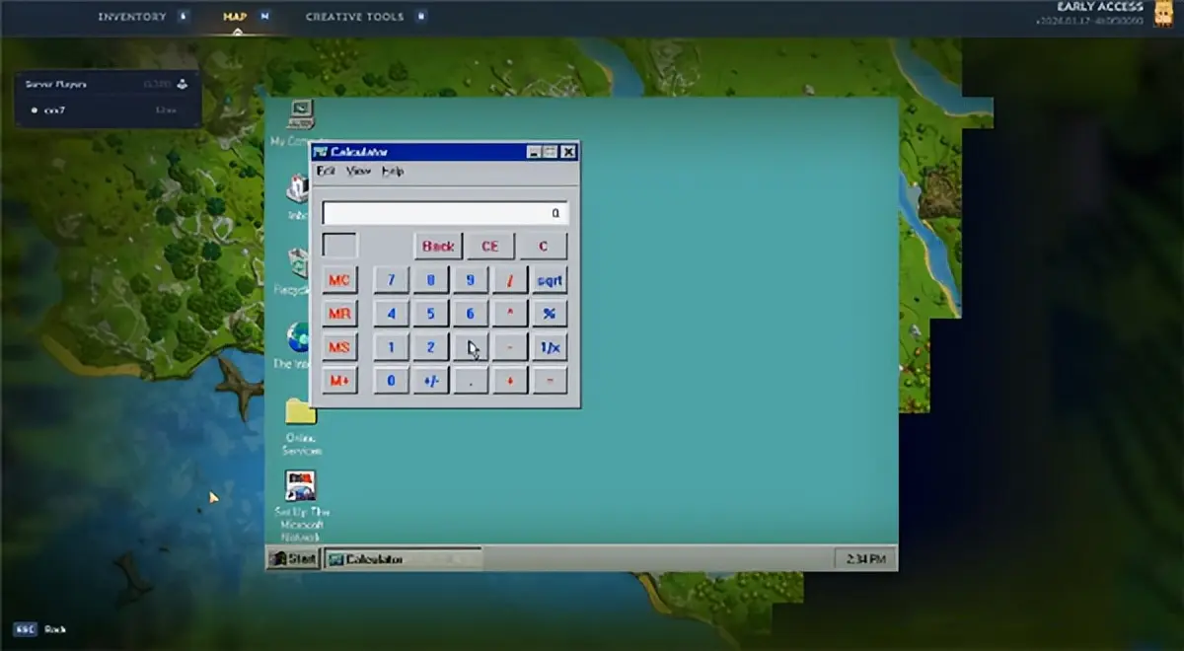Viewport: 1184px width, 651px height.
Task: Launch The Internet desktop icon
Action: pyautogui.click(x=298, y=338)
